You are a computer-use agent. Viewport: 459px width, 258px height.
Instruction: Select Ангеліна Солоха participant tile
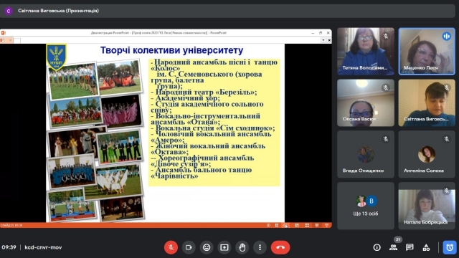pyautogui.click(x=427, y=155)
